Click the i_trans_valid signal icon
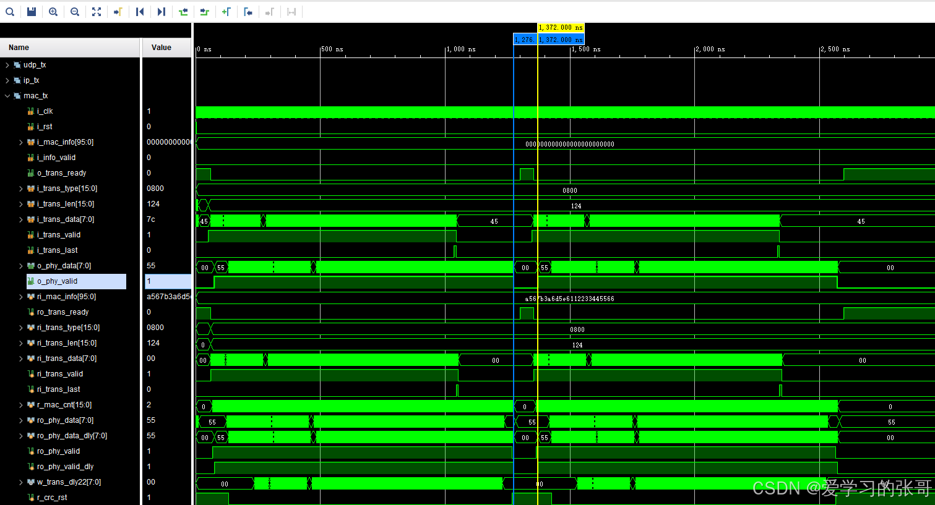 (31, 235)
